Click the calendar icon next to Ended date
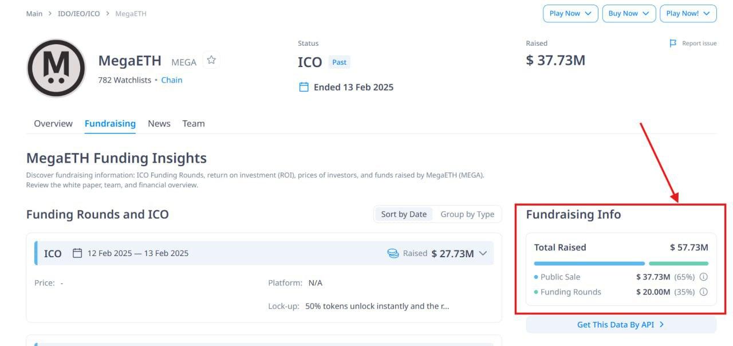This screenshot has width=733, height=346. 304,87
